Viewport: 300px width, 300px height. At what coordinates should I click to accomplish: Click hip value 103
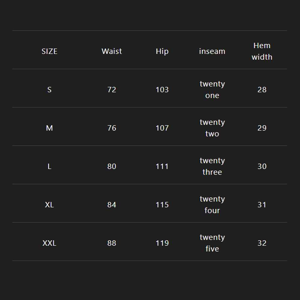(x=162, y=90)
